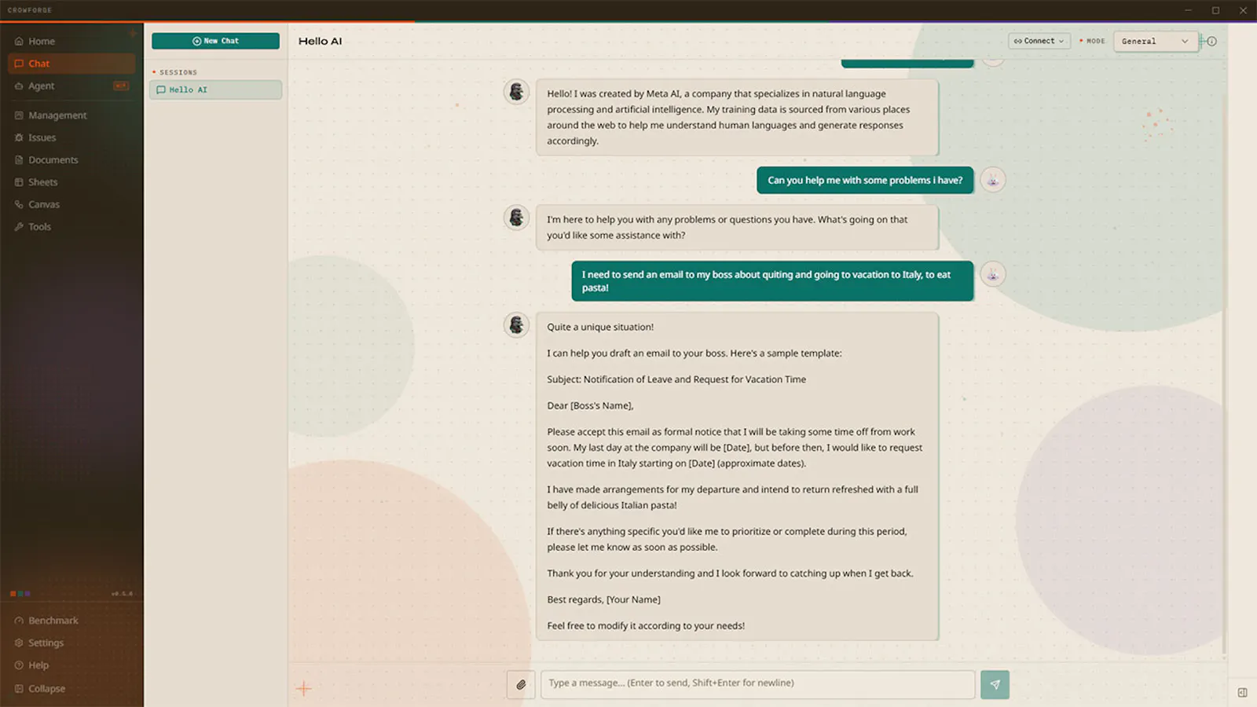Click the SESSIONS header label
Screen dimensions: 1257x707
point(178,72)
